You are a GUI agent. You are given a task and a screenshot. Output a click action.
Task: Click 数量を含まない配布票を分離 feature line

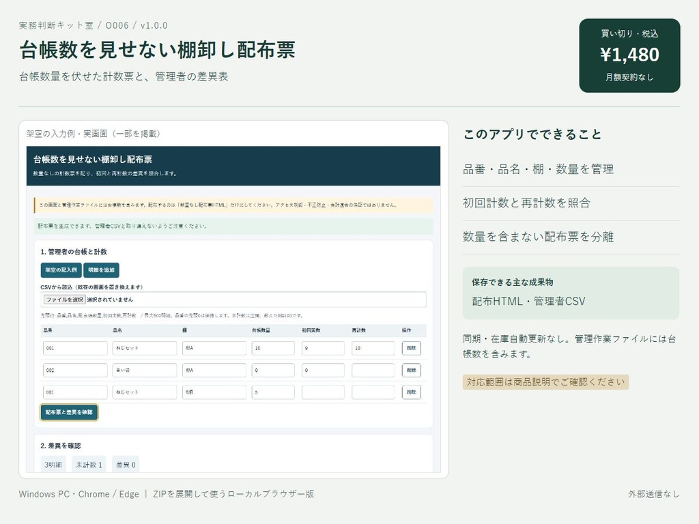(x=538, y=237)
